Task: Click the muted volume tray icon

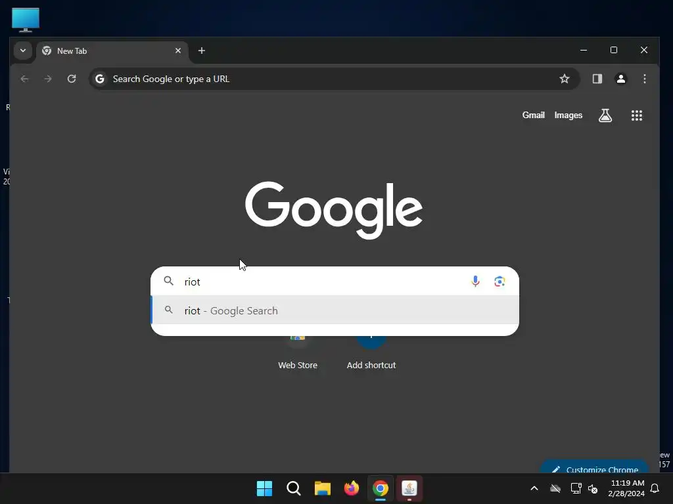Action: click(593, 488)
